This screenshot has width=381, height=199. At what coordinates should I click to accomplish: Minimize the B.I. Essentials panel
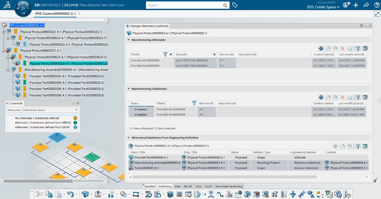[73, 103]
